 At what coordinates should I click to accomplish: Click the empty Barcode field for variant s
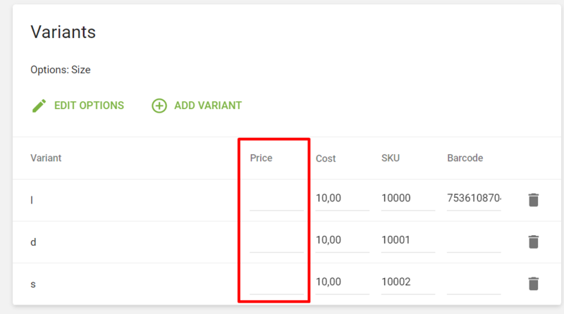coord(474,284)
